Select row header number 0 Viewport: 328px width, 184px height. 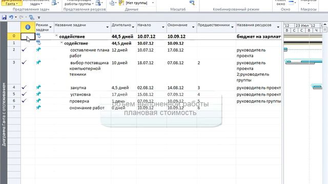(x=14, y=36)
